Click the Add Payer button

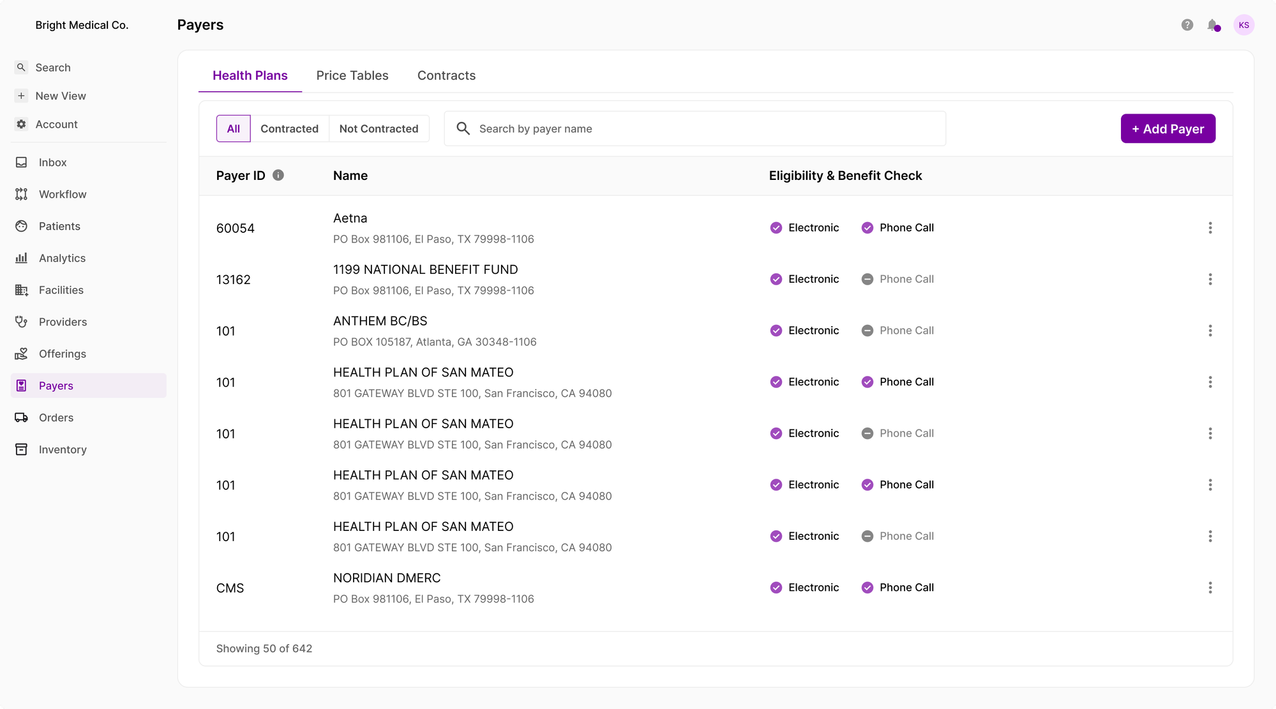[x=1167, y=128]
